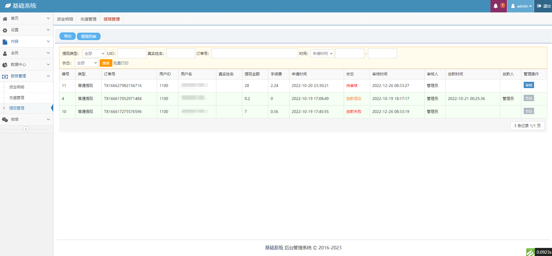Image resolution: width=552 pixels, height=256 pixels.
Task: Click the WeChat icon in sidebar
Action: [x=5, y=119]
